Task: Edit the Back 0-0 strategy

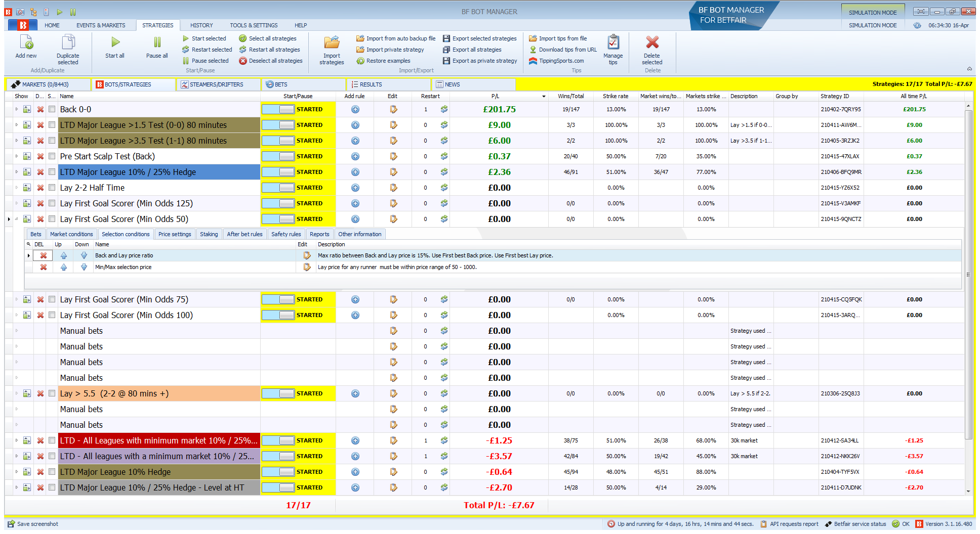Action: point(393,109)
